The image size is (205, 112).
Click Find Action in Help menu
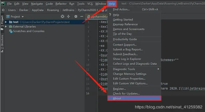[x=121, y=9]
